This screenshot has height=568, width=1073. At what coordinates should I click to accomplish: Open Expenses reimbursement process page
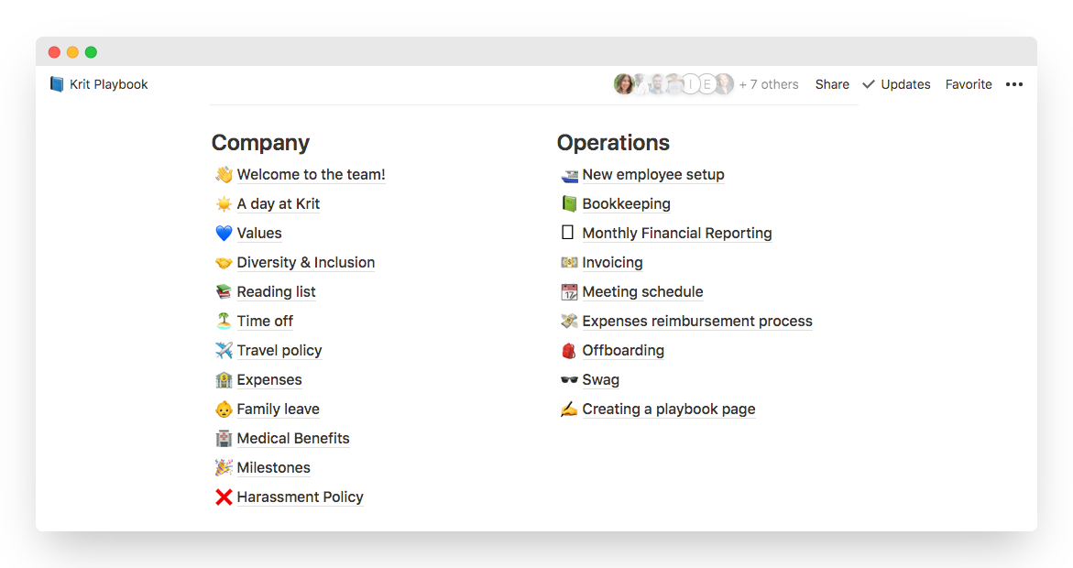coord(696,322)
